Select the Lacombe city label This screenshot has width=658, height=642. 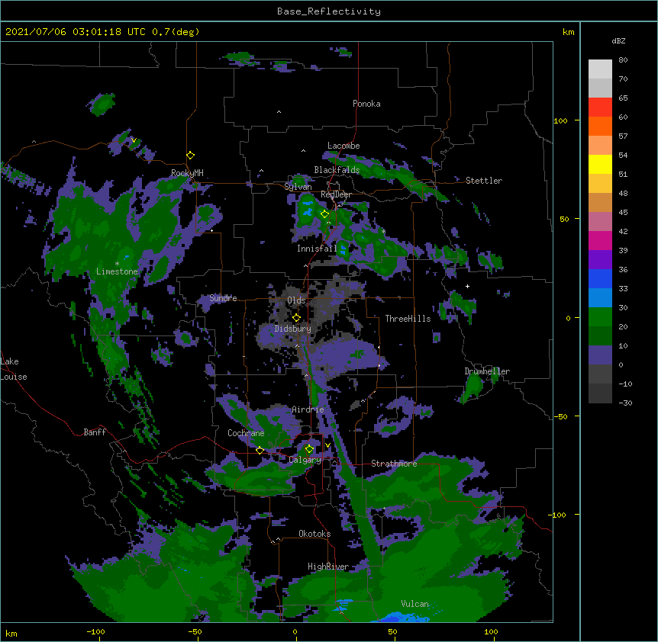344,146
